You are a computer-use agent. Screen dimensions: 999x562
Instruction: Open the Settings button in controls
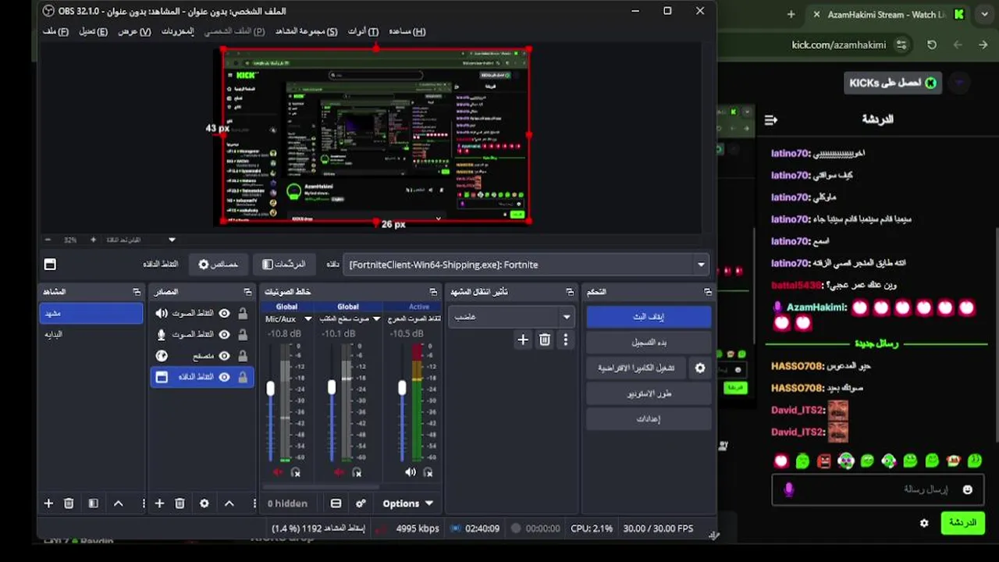click(649, 419)
